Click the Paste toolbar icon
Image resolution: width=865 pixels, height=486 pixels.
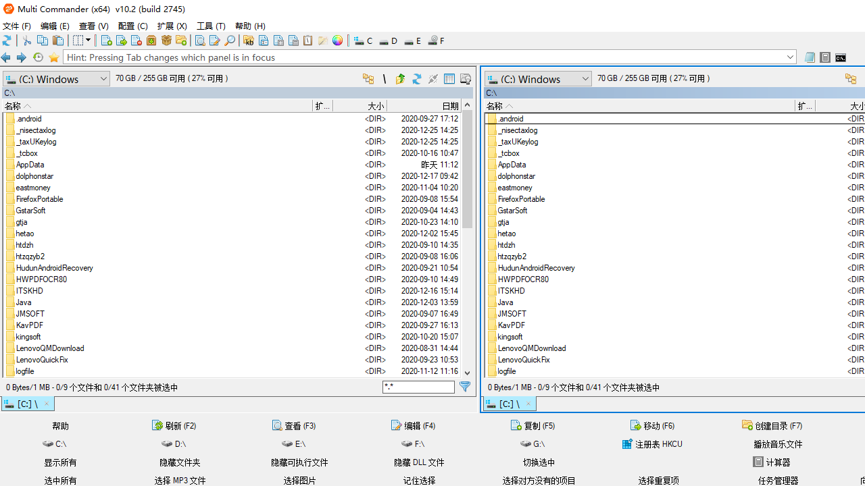point(58,40)
